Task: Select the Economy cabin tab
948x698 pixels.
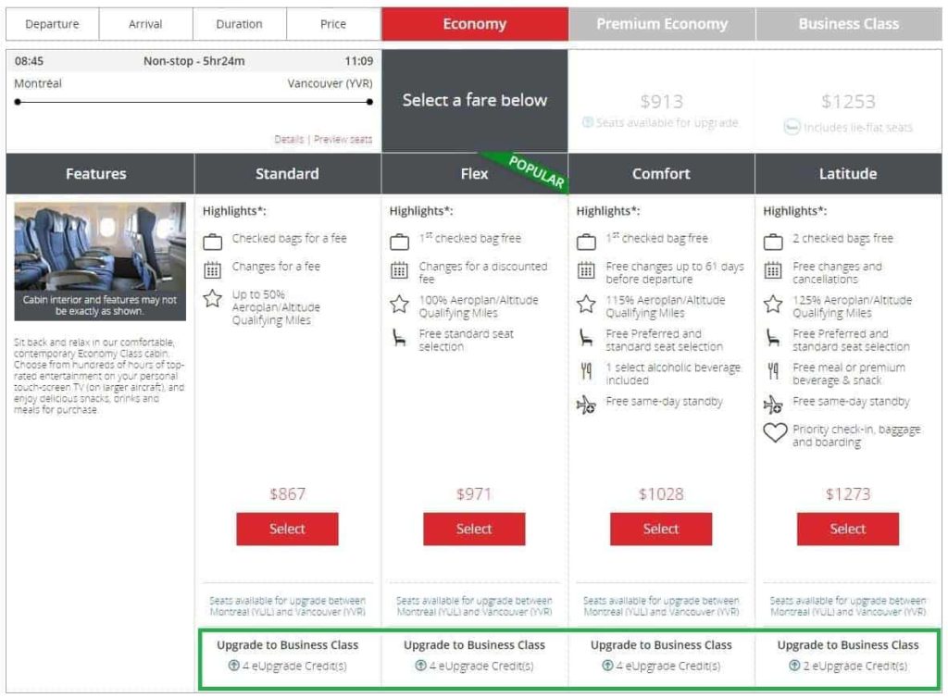Action: point(474,24)
